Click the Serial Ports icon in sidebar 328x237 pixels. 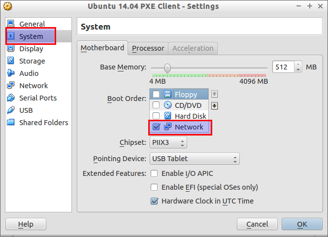(x=11, y=98)
